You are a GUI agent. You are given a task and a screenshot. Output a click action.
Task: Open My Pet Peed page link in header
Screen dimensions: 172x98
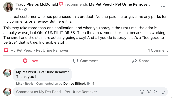(119, 4)
